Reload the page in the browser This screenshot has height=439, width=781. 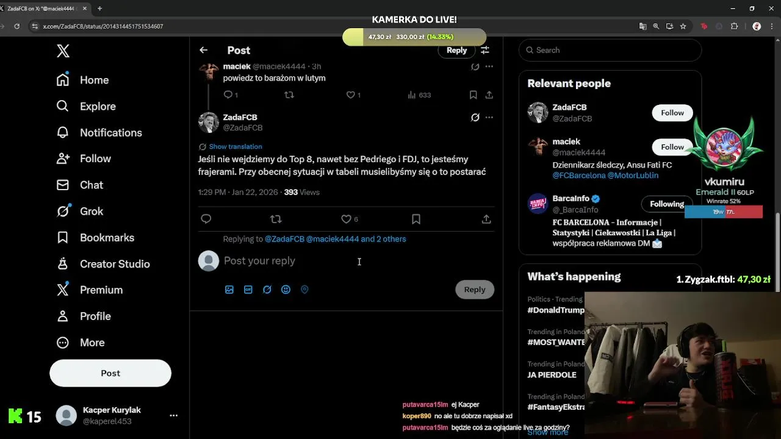tap(16, 26)
